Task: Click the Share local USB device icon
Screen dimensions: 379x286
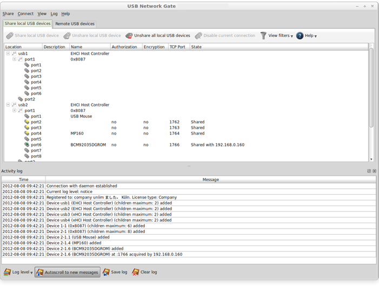Action: point(10,36)
